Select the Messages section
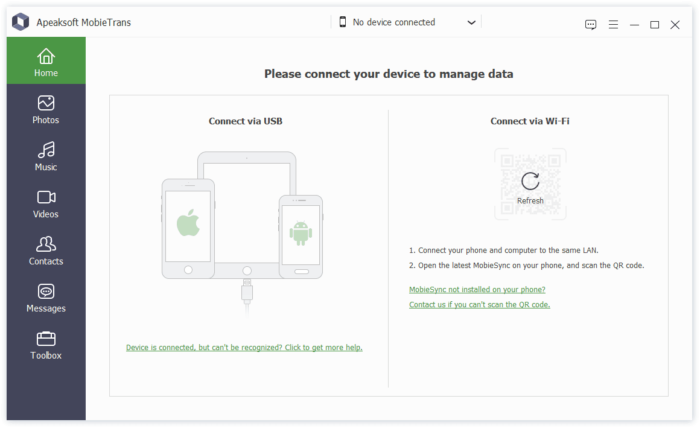Image resolution: width=700 pixels, height=428 pixels. (x=46, y=298)
